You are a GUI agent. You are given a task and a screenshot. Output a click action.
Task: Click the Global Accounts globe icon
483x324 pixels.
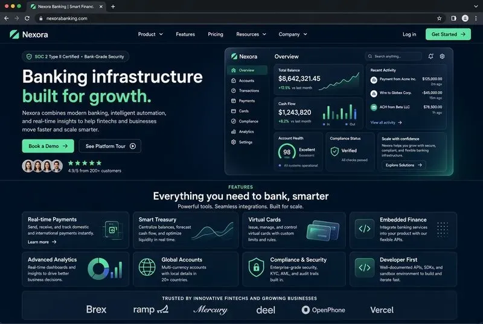(x=147, y=267)
